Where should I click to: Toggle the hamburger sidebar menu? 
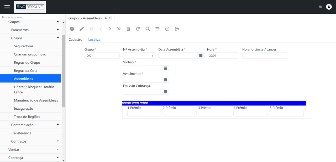(7, 7)
